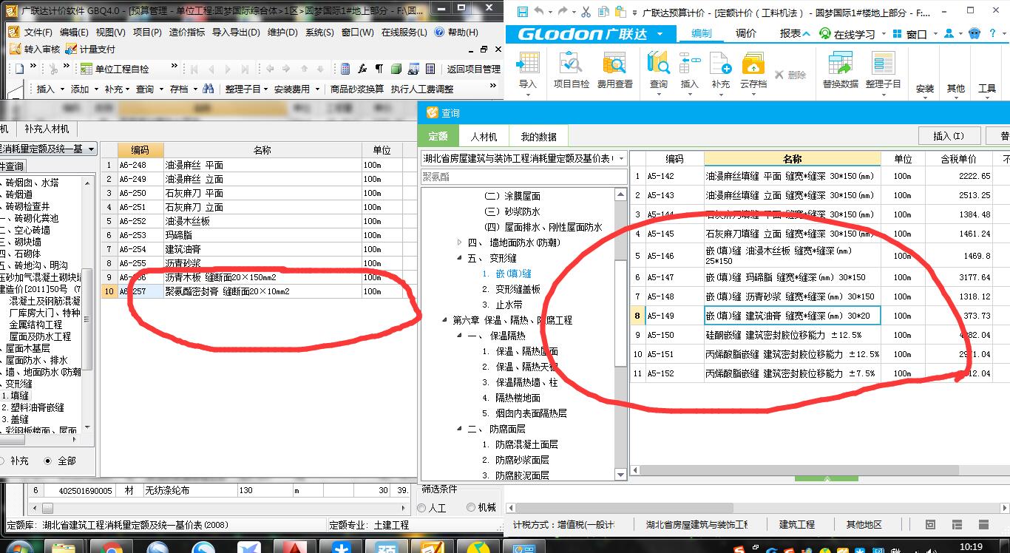1010x553 pixels.
Task: Click the undo arrow in the Glodon title bar
Action: coord(538,12)
